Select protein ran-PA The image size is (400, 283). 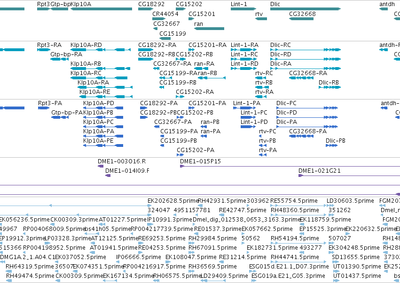[x=204, y=136]
